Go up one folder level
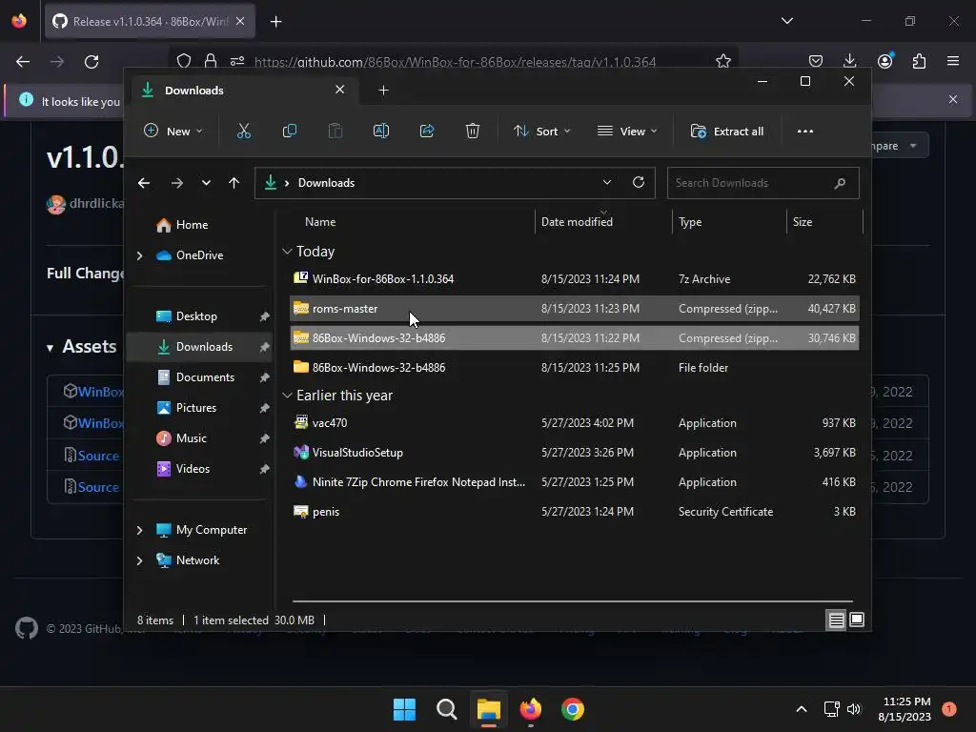 [x=234, y=183]
